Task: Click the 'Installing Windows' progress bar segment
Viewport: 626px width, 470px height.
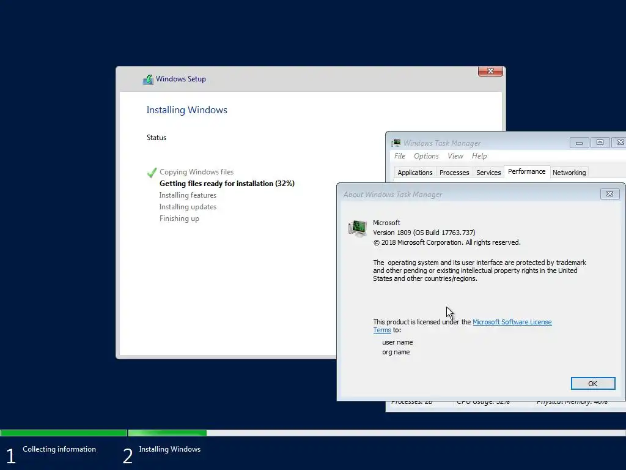Action: [377, 433]
